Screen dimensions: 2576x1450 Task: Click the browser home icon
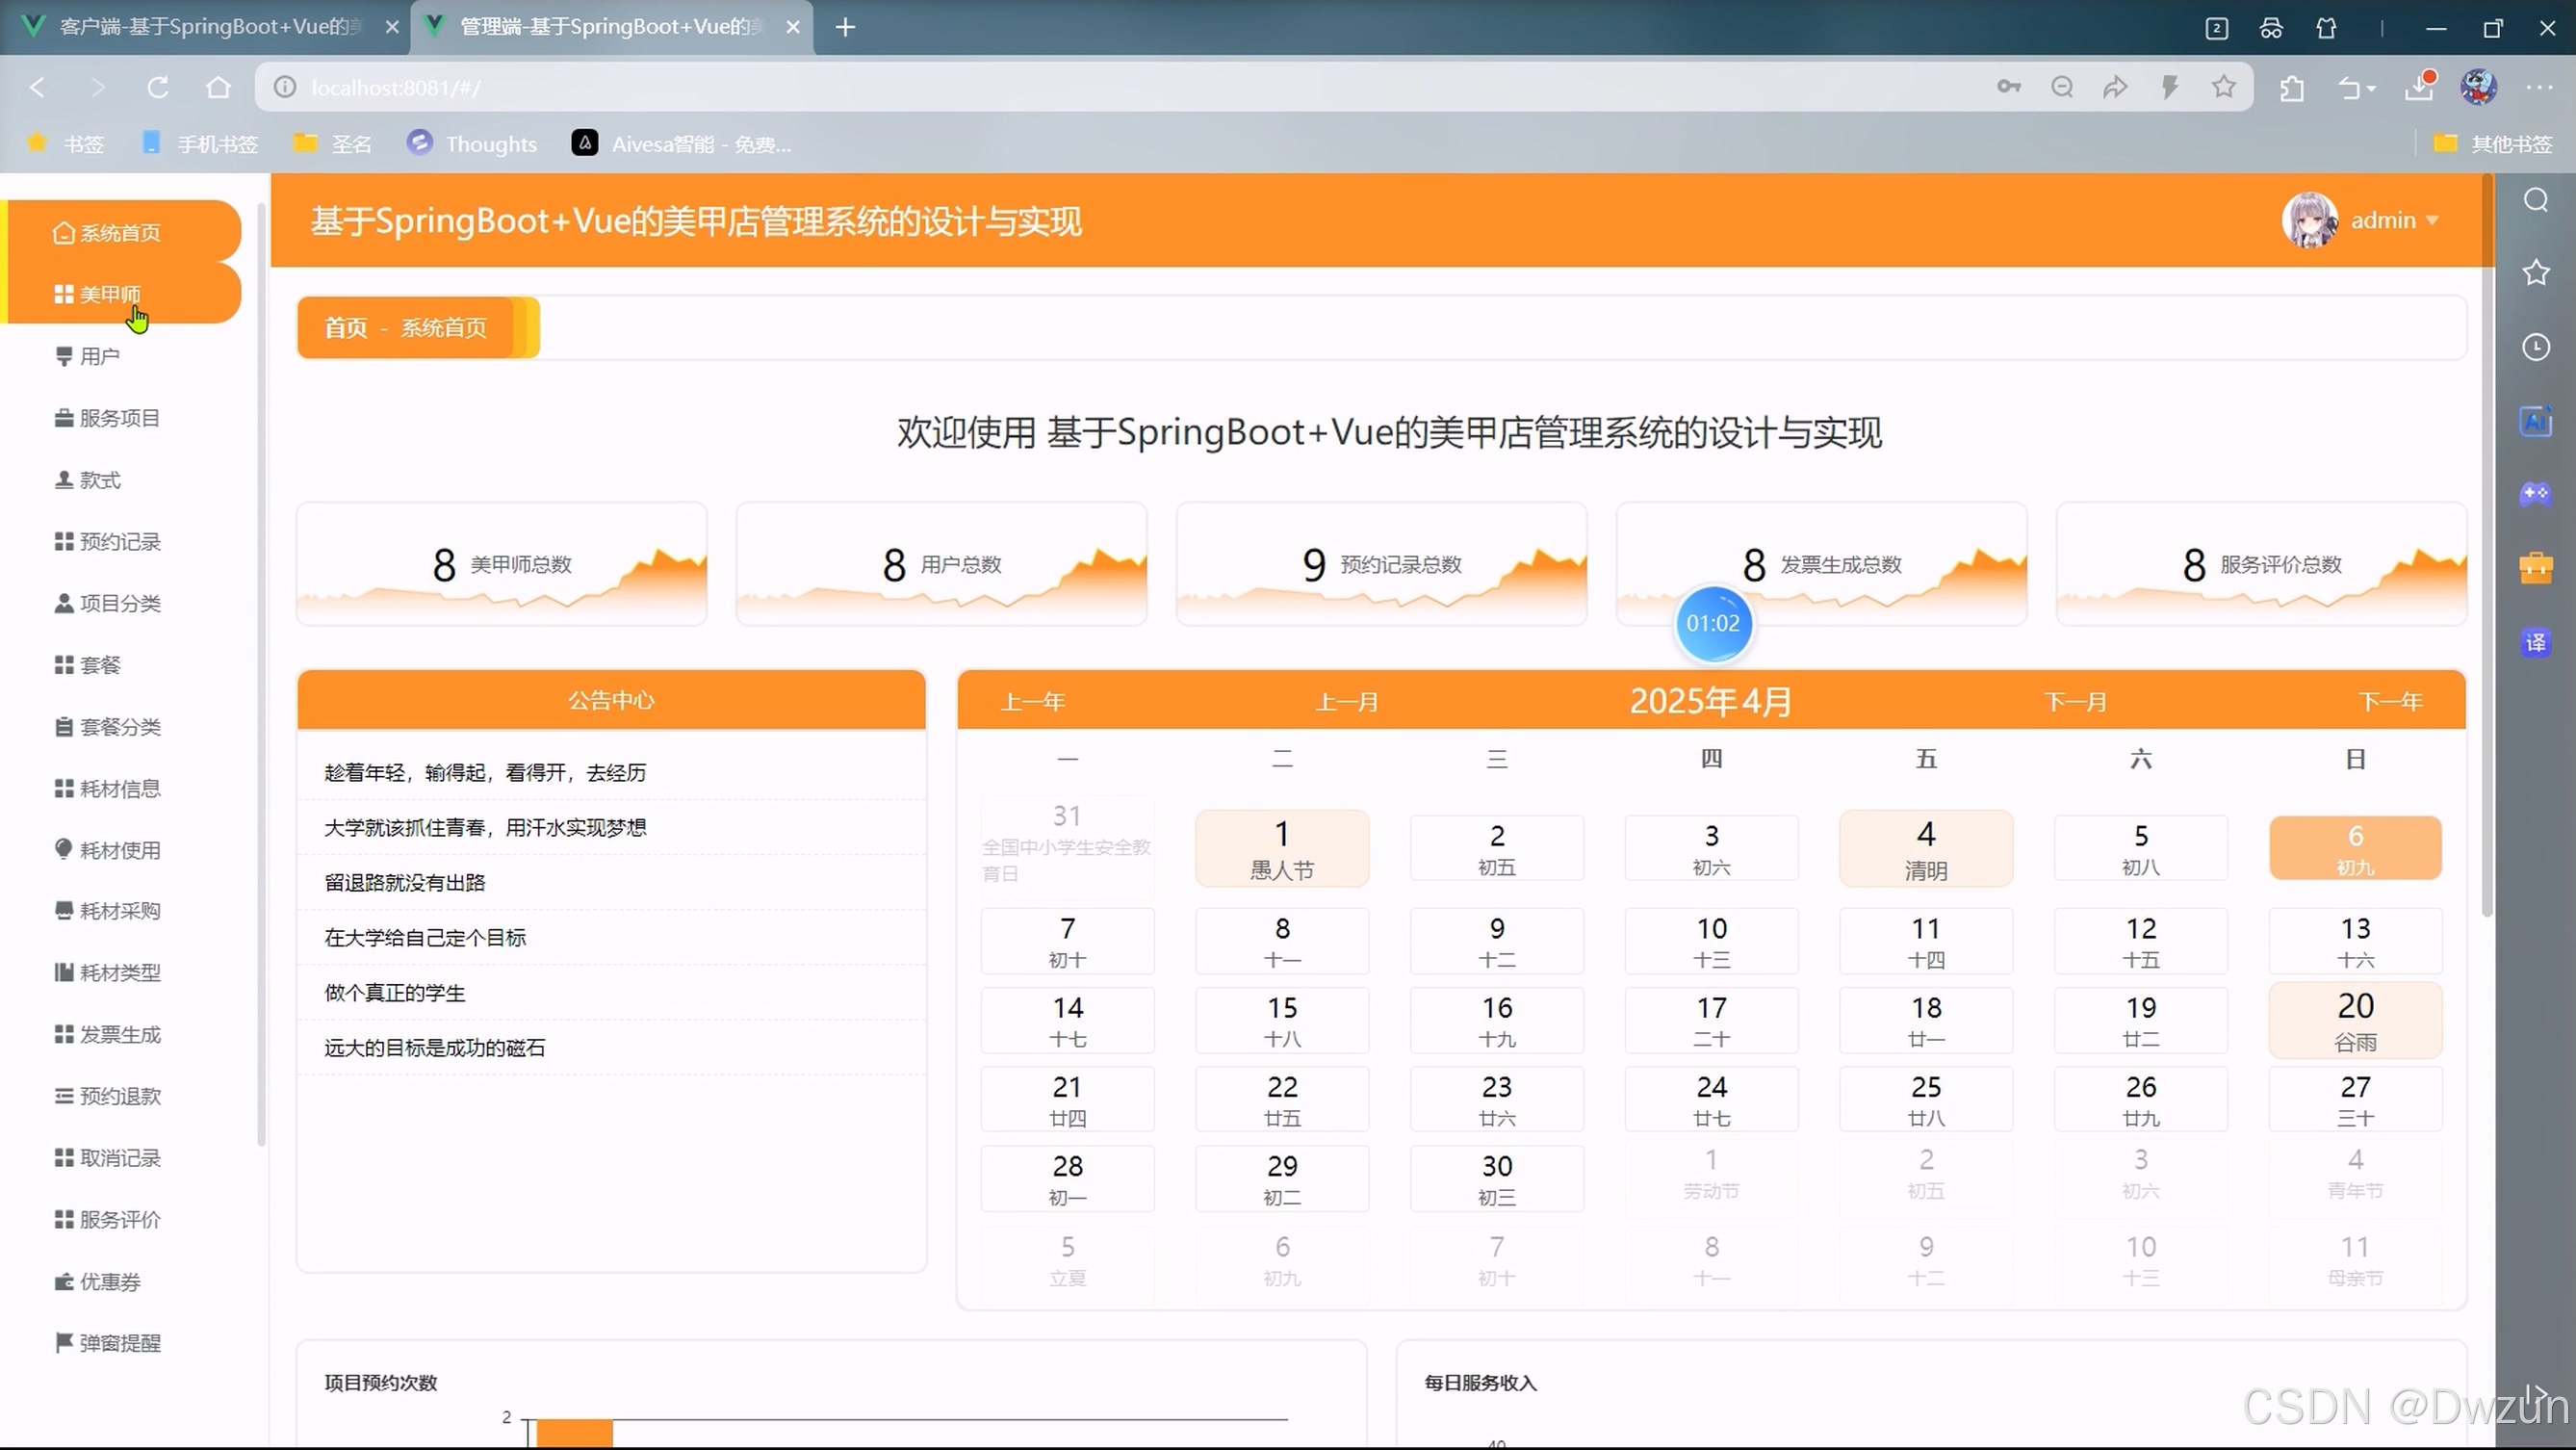(218, 88)
